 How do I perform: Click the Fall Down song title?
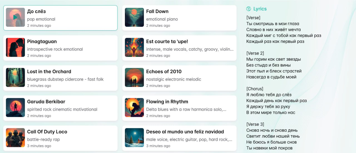(157, 11)
